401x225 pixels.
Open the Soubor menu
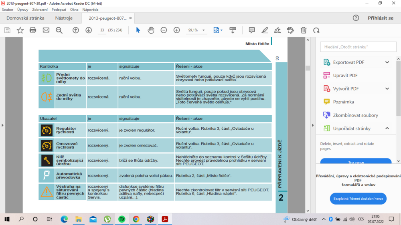click(x=8, y=10)
